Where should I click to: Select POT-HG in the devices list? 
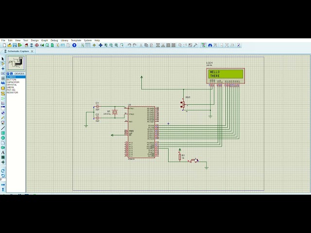point(11,90)
